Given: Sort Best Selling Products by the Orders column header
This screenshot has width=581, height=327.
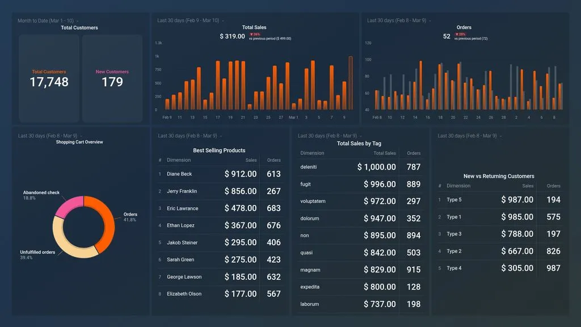Looking at the screenshot, I should [x=274, y=160].
